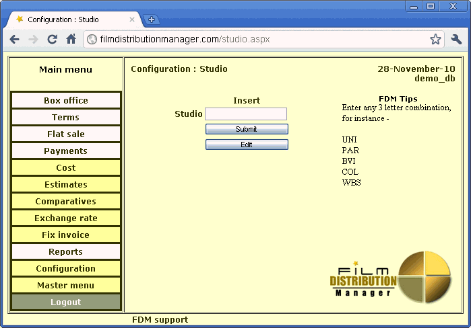Viewport: 471px width, 328px height.
Task: Go to browser home page icon
Action: pyautogui.click(x=71, y=39)
